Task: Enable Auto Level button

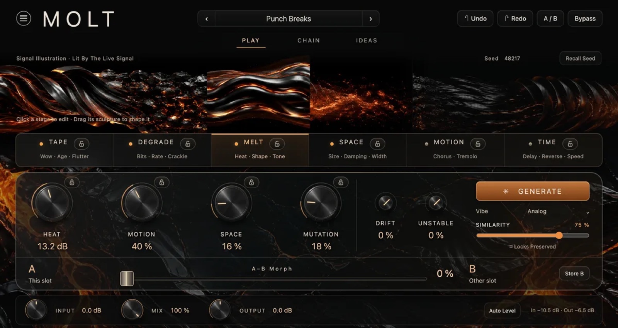Action: (502, 311)
